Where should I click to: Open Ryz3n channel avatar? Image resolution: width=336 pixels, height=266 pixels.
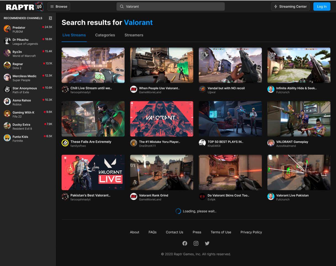point(7,53)
